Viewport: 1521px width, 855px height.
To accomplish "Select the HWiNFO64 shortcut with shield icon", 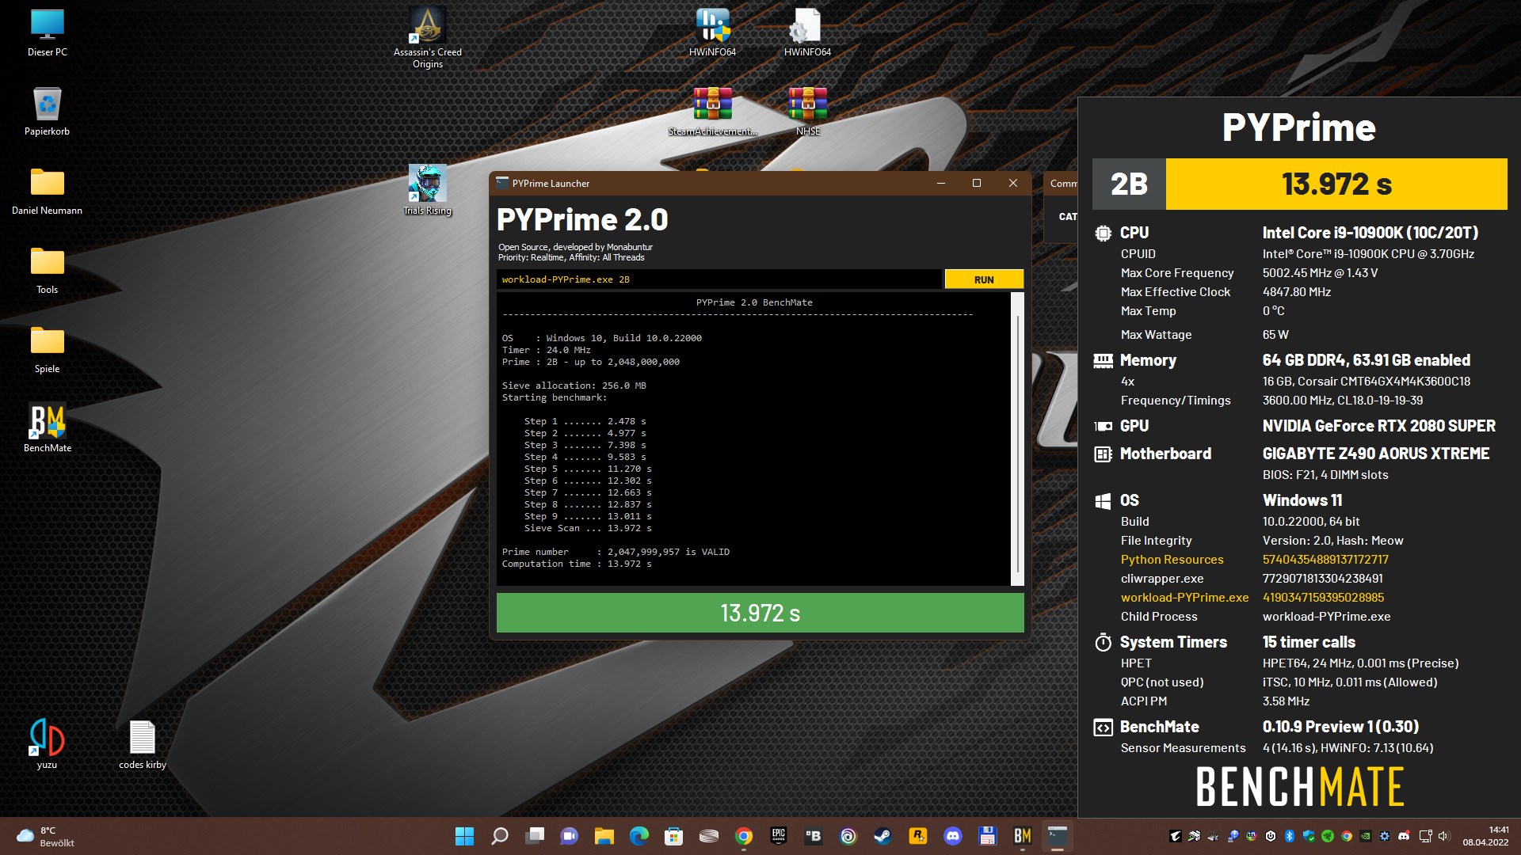I will [713, 32].
